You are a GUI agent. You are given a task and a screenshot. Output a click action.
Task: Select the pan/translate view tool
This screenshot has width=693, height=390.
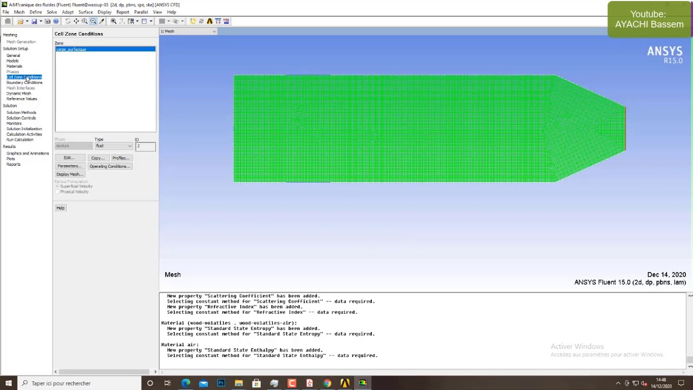[76, 21]
